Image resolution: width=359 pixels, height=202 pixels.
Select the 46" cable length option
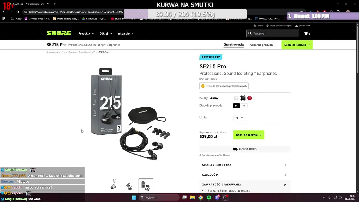tap(244, 106)
